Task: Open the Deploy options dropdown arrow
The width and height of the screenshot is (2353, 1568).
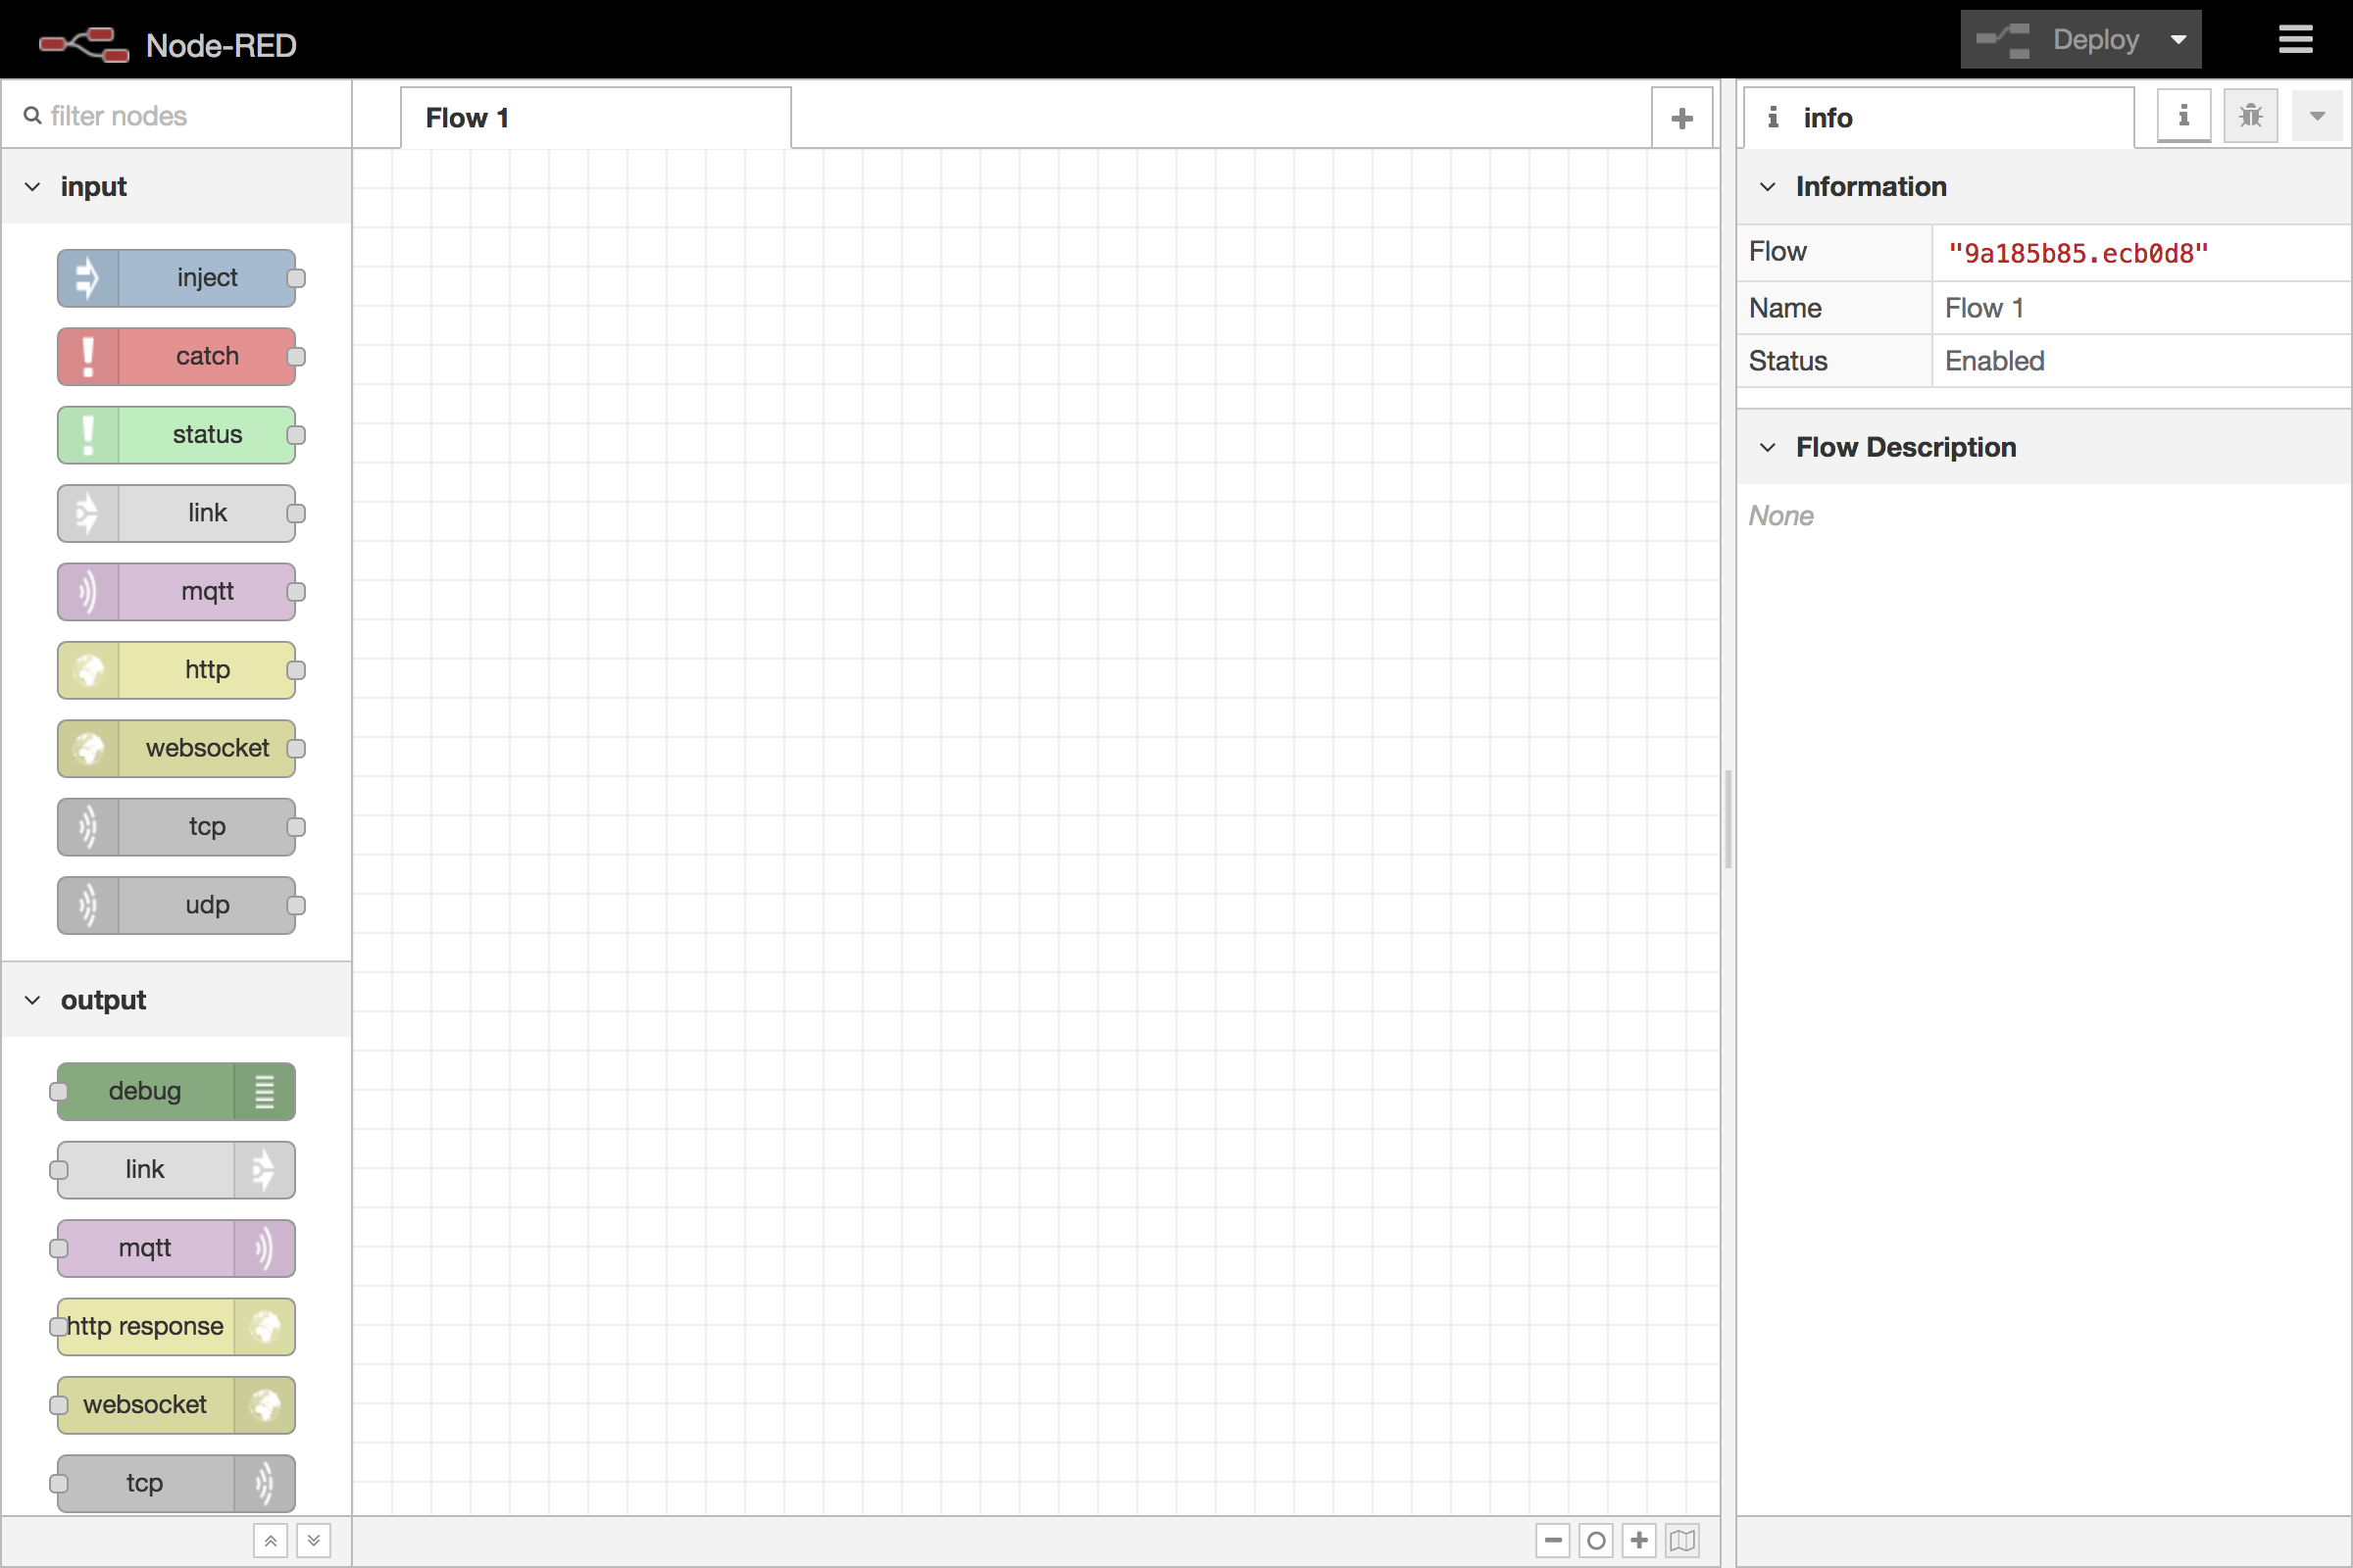Action: (x=2178, y=40)
